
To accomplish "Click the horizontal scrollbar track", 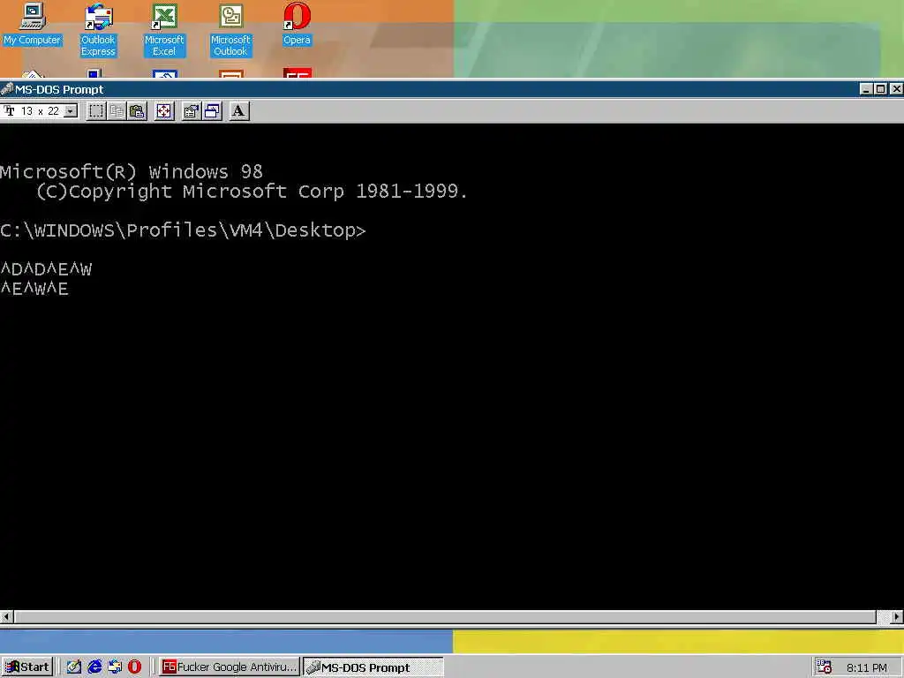I will pos(883,617).
